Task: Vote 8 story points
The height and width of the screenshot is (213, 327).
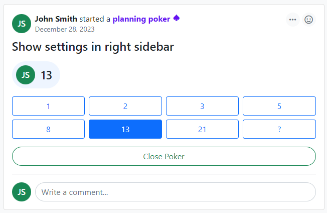Action: (48, 129)
